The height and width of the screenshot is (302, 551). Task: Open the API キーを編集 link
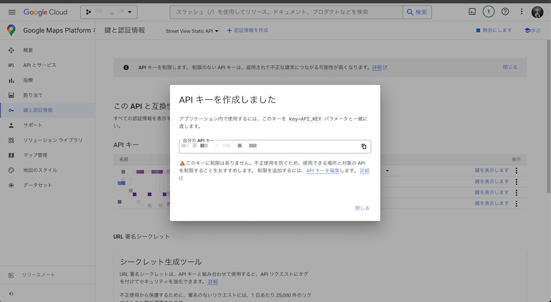(323, 171)
